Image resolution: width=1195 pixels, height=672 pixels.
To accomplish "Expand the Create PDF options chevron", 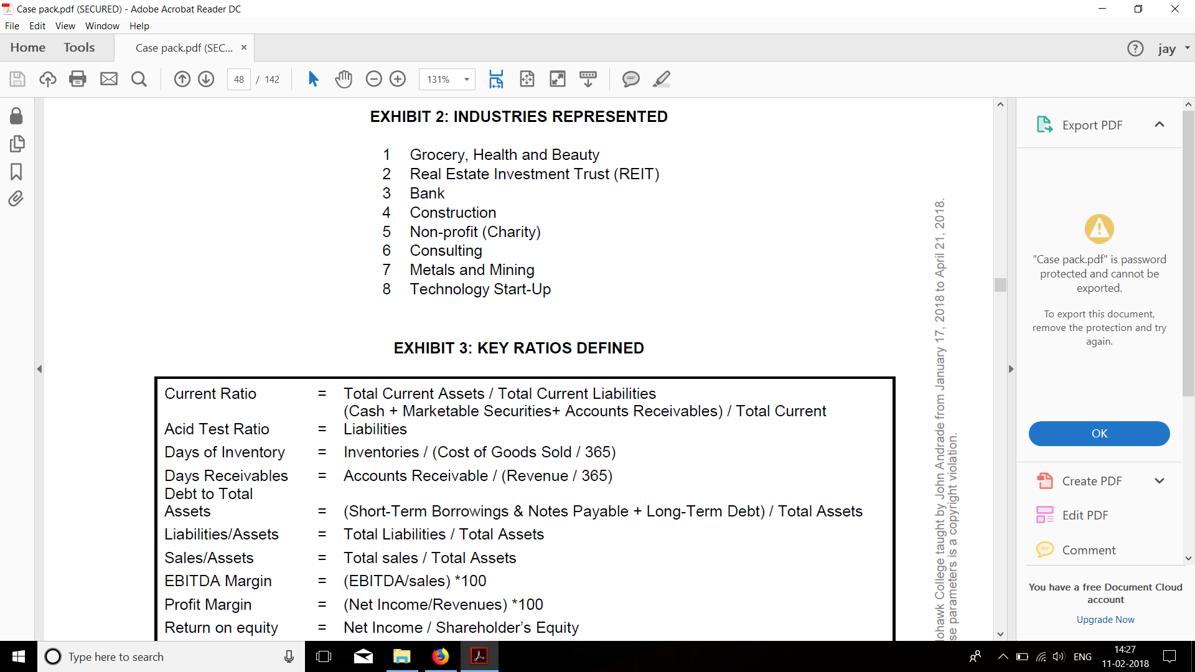I will (x=1160, y=480).
